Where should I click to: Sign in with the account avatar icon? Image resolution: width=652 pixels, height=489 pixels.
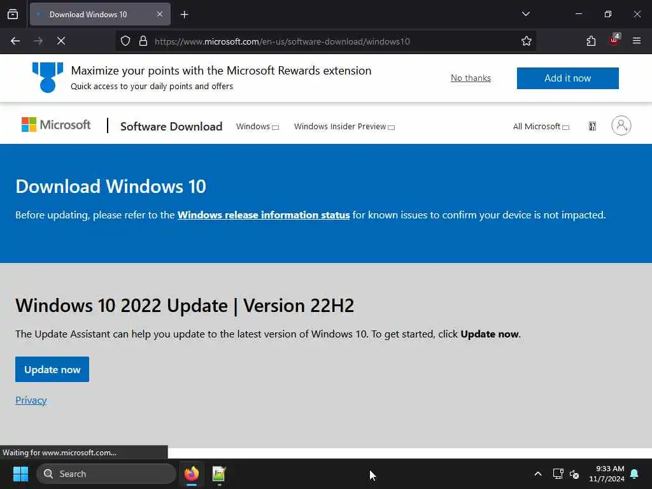coord(621,125)
